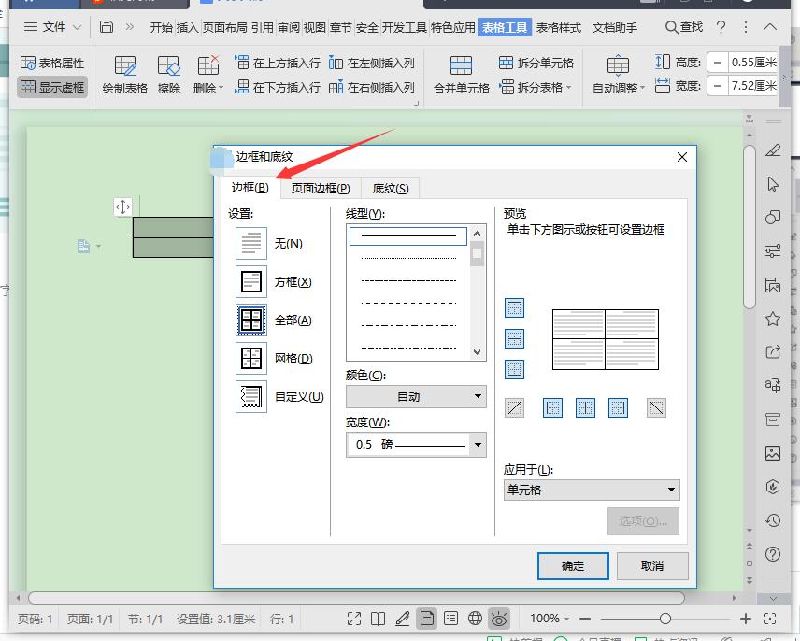Screen dimensions: 800x641
Task: Insert row below (在下方插入行)
Action: (x=278, y=87)
